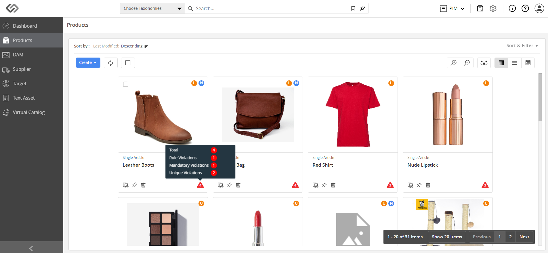Click the product list vertical scrollbar
This screenshot has width=548, height=253.
[x=540, y=97]
